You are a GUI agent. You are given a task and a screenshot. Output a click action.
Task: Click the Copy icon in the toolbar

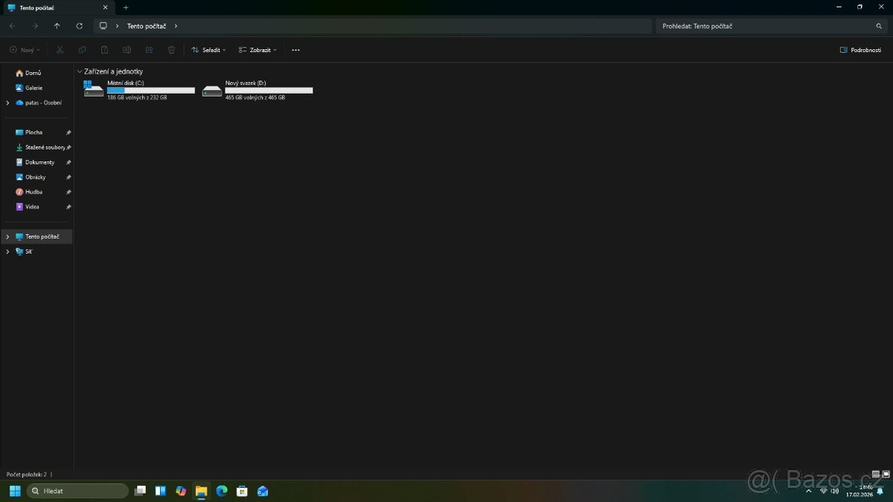point(82,50)
